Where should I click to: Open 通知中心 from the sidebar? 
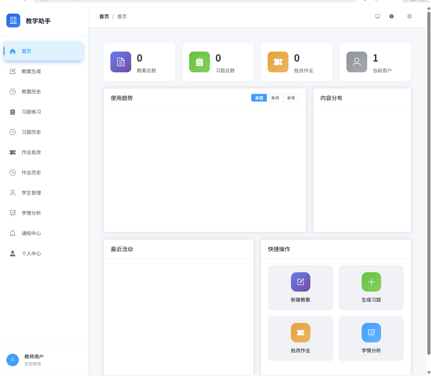tap(31, 233)
